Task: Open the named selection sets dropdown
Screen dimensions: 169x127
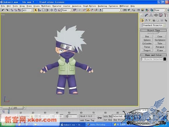Action: (112, 10)
